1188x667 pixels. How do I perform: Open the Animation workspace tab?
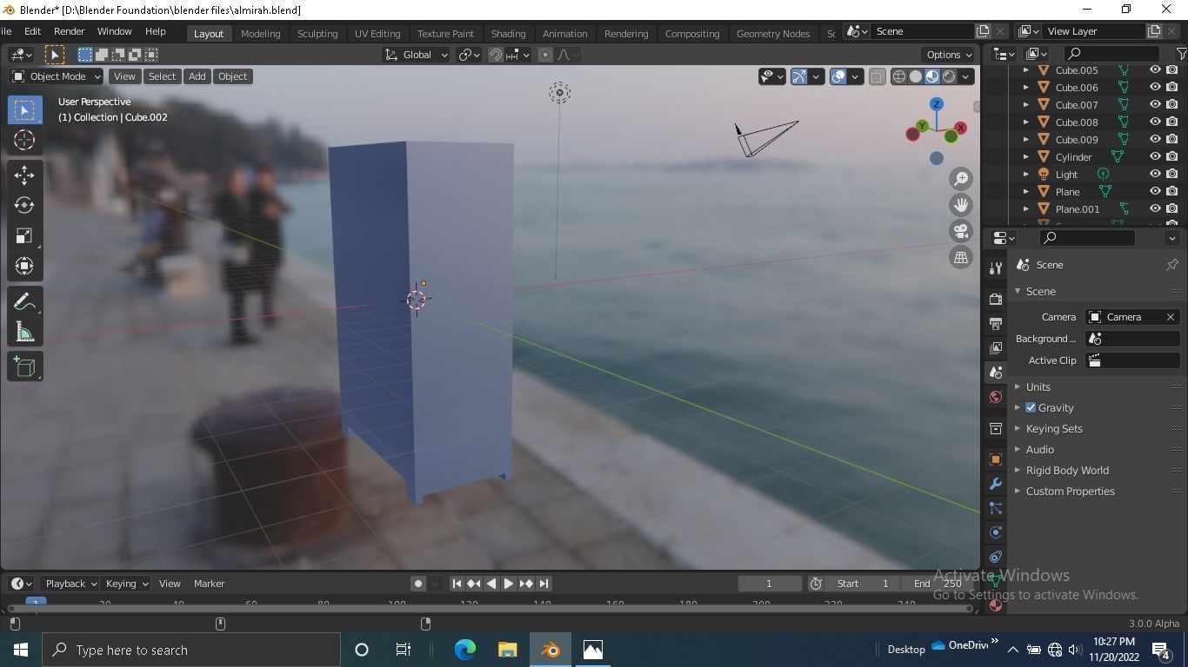564,34
